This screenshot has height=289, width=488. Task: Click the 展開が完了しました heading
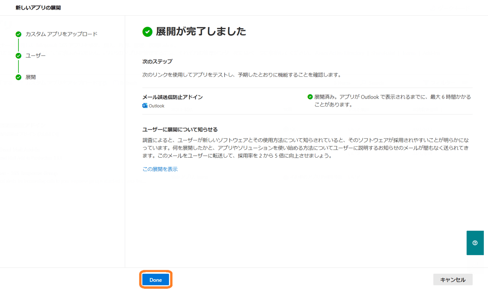(x=201, y=31)
